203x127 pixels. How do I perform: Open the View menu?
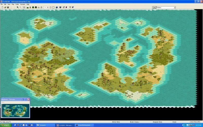tap(9, 4)
